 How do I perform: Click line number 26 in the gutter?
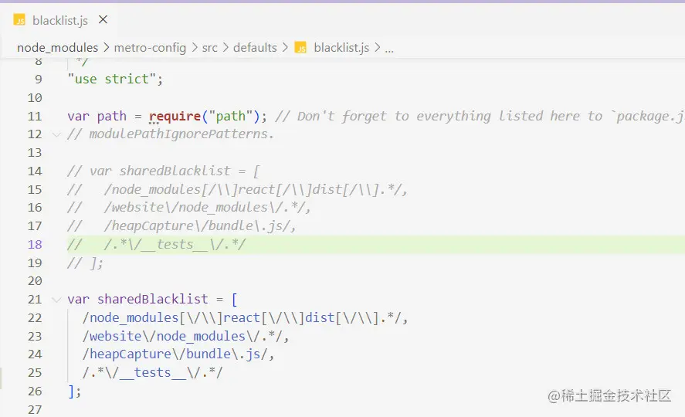(35, 392)
